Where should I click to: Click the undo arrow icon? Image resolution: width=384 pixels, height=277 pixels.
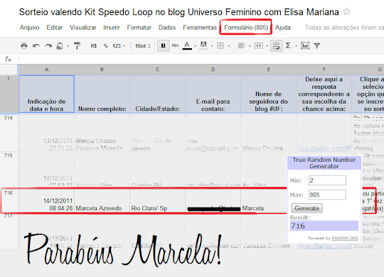pos(36,45)
